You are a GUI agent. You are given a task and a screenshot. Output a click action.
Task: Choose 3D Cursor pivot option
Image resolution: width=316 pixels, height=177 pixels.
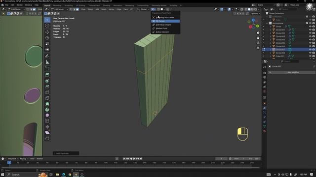pyautogui.click(x=165, y=21)
